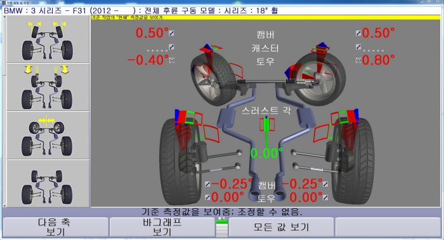Screen dimensions: 444x240
Task: Click the right rear camber adjustment icon
Action: [x=325, y=184]
